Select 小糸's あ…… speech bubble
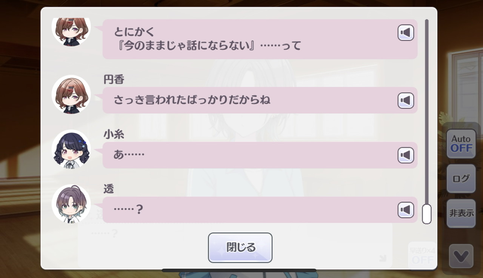Viewport: 483px width, 278px height. 260,155
